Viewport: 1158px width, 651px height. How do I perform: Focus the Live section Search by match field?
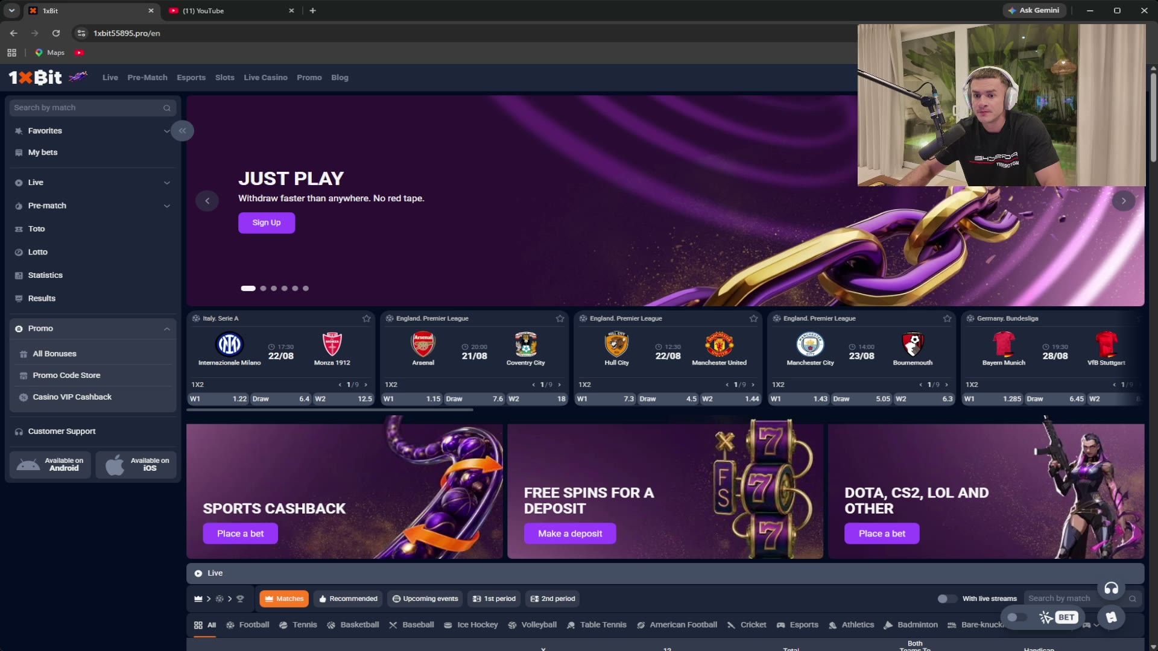pos(1083,599)
